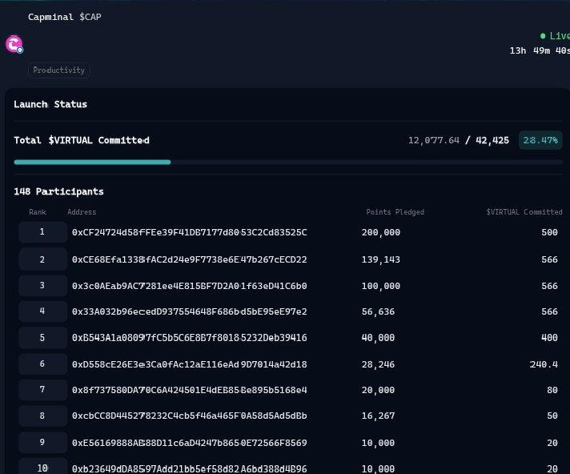The width and height of the screenshot is (570, 474).
Task: Click the $CAP ticker symbol
Action: click(90, 17)
